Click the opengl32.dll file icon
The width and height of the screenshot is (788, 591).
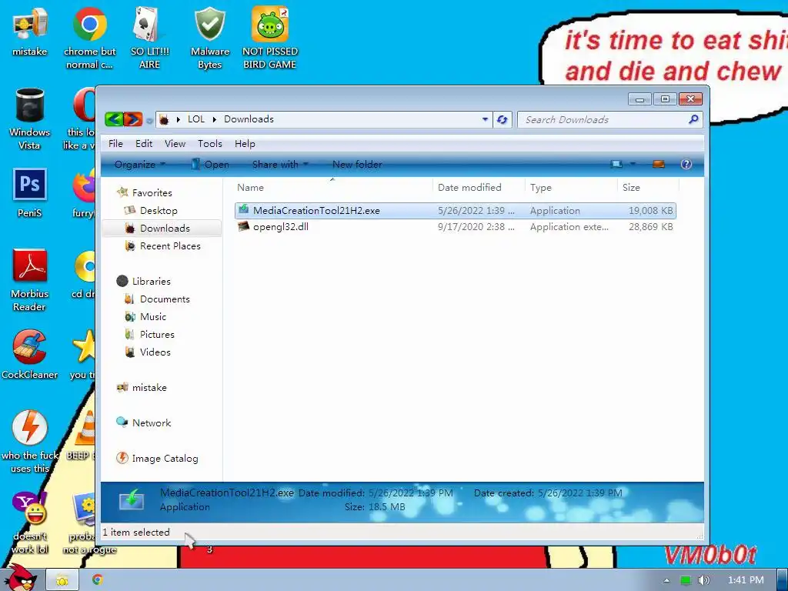coord(244,227)
